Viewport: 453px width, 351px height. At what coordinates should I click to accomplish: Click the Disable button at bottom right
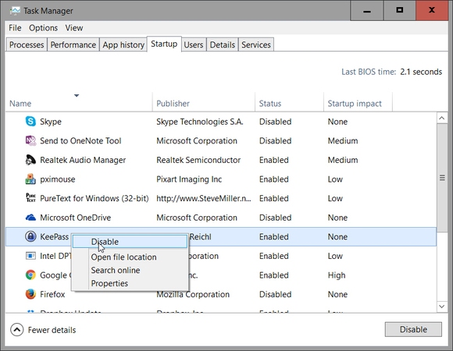[x=413, y=329]
